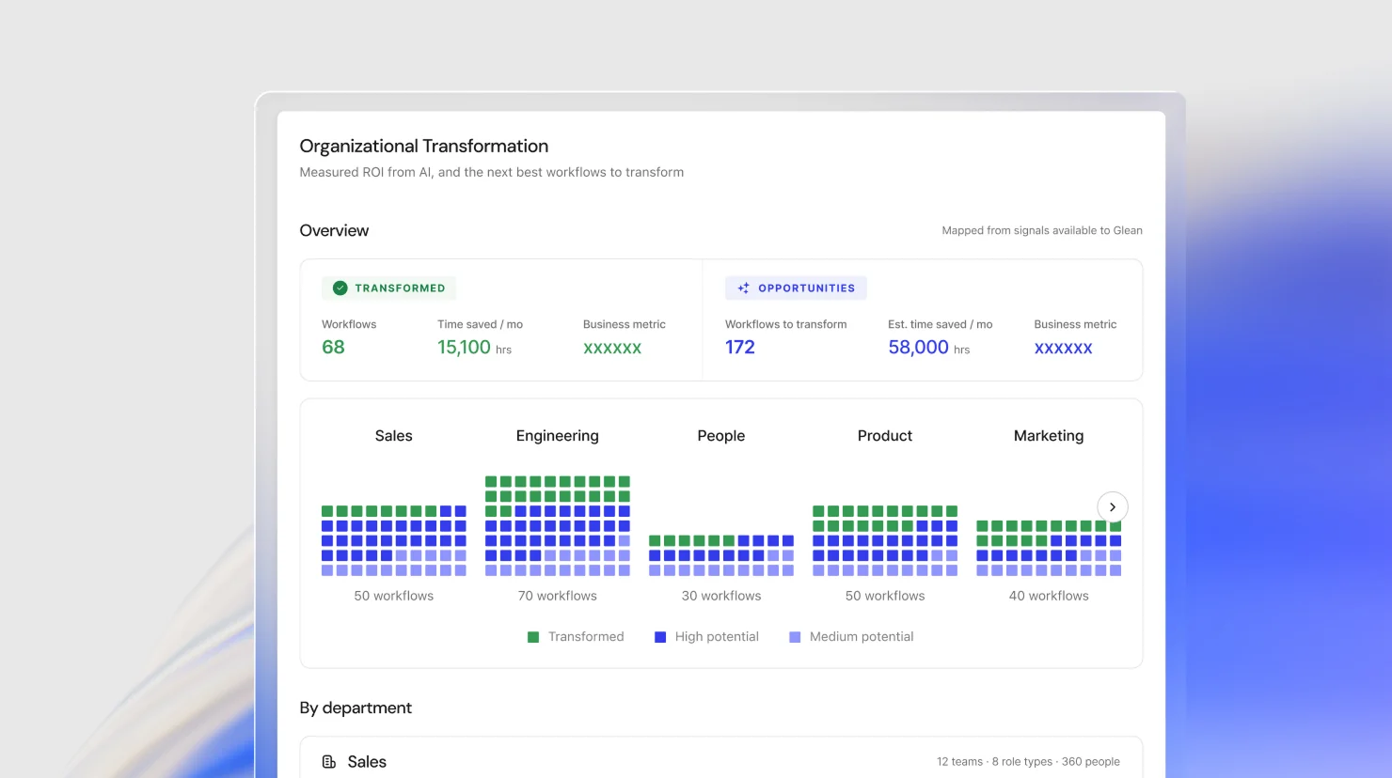Click the Transformed green checkmark icon
The height and width of the screenshot is (778, 1392).
pos(340,288)
